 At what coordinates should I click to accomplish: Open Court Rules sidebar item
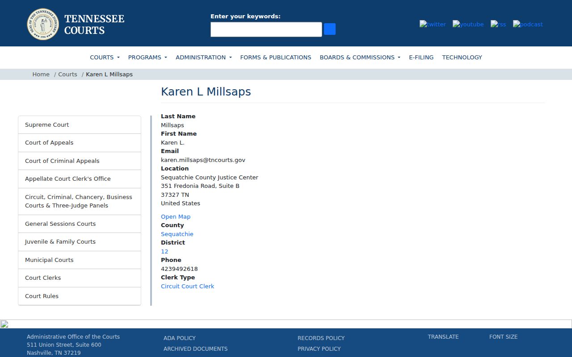(80, 296)
